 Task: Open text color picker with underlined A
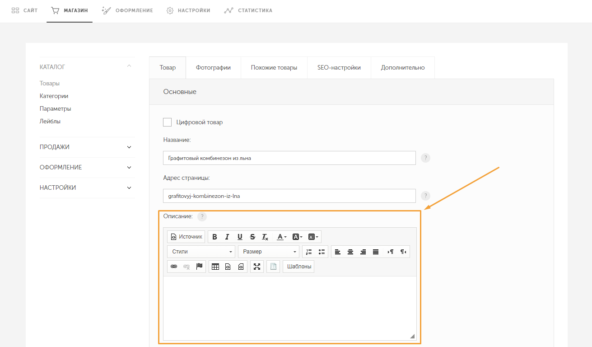[x=281, y=237]
